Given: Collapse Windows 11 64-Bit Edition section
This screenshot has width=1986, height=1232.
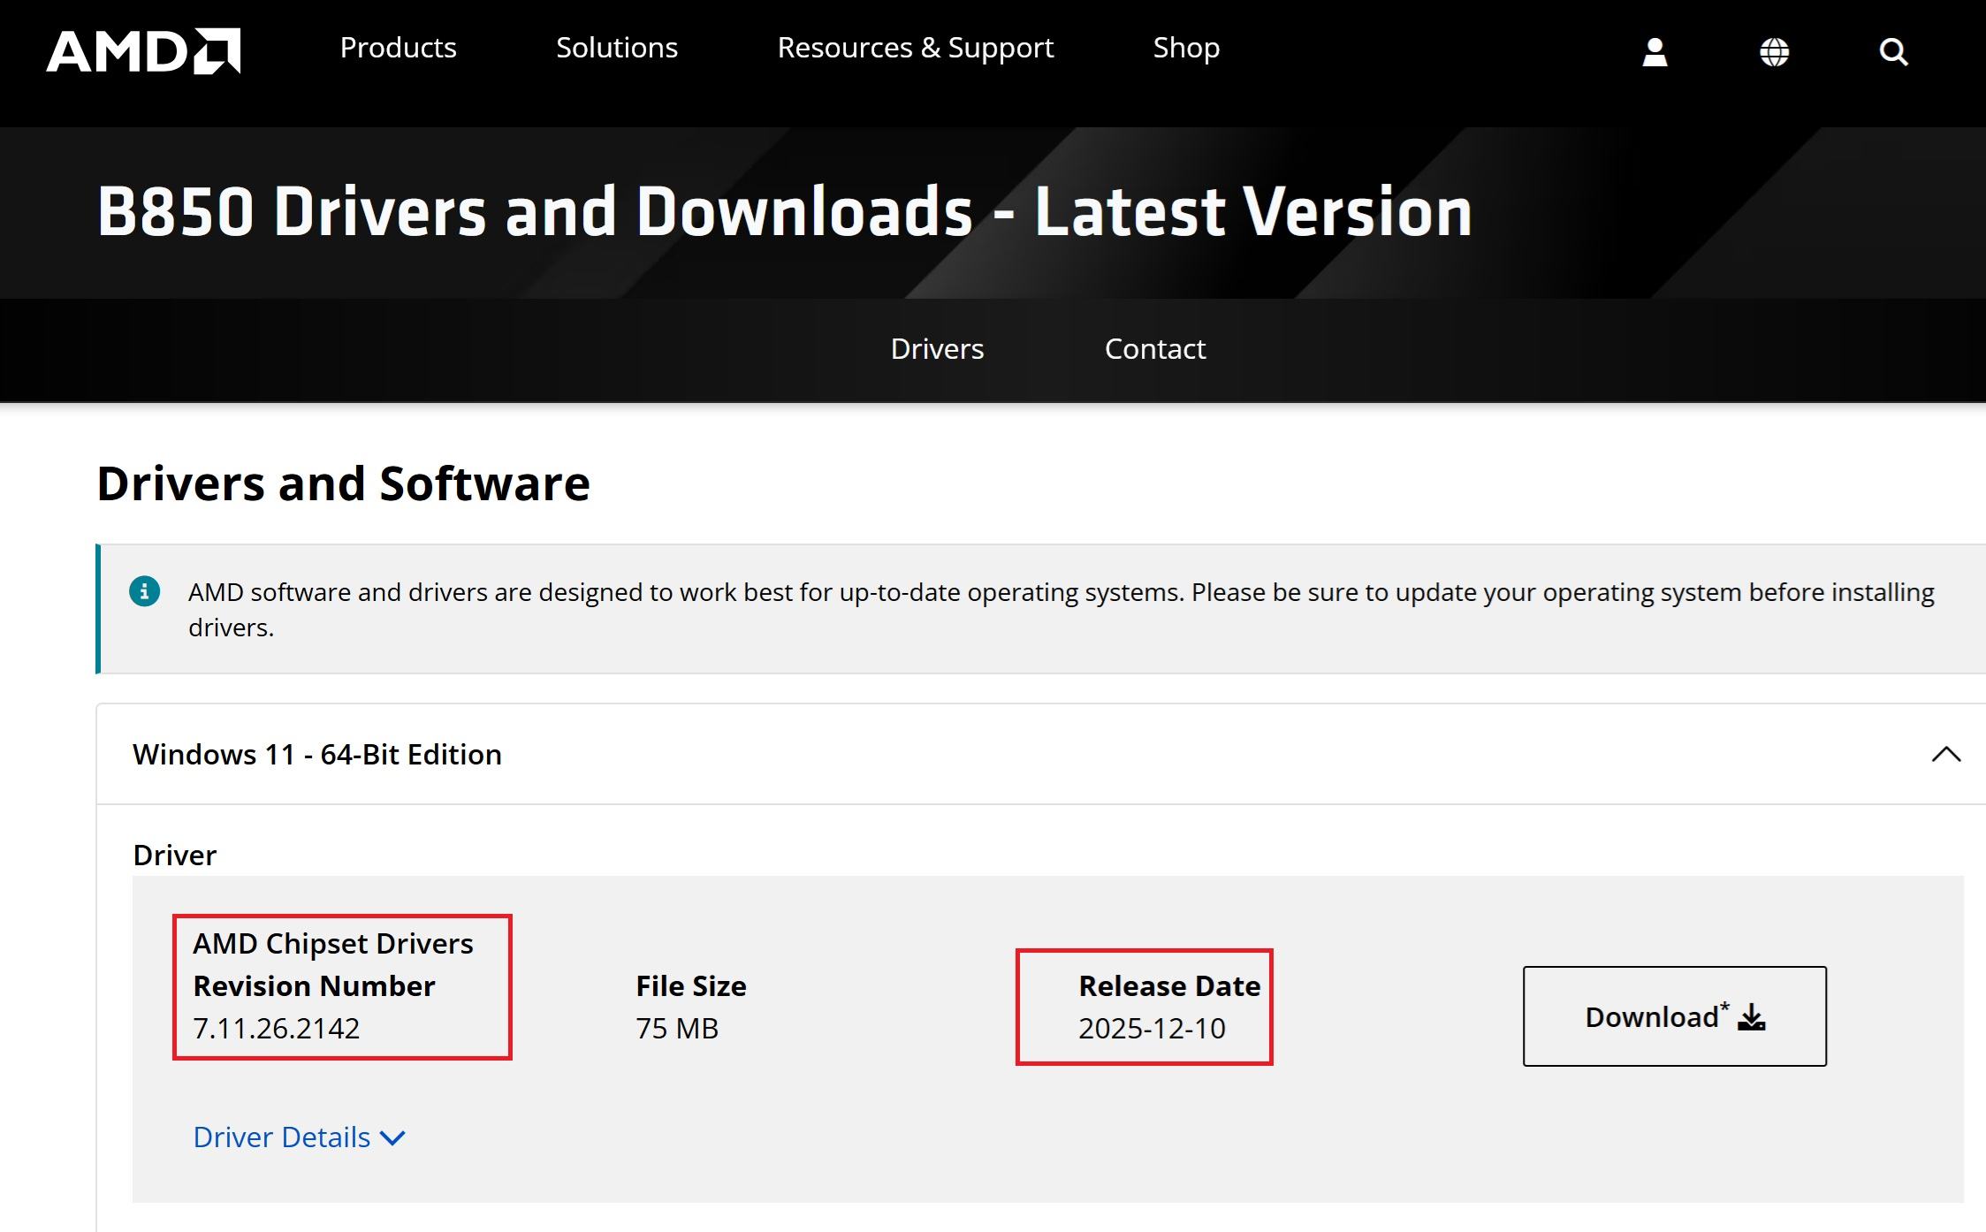Looking at the screenshot, I should (x=1945, y=754).
